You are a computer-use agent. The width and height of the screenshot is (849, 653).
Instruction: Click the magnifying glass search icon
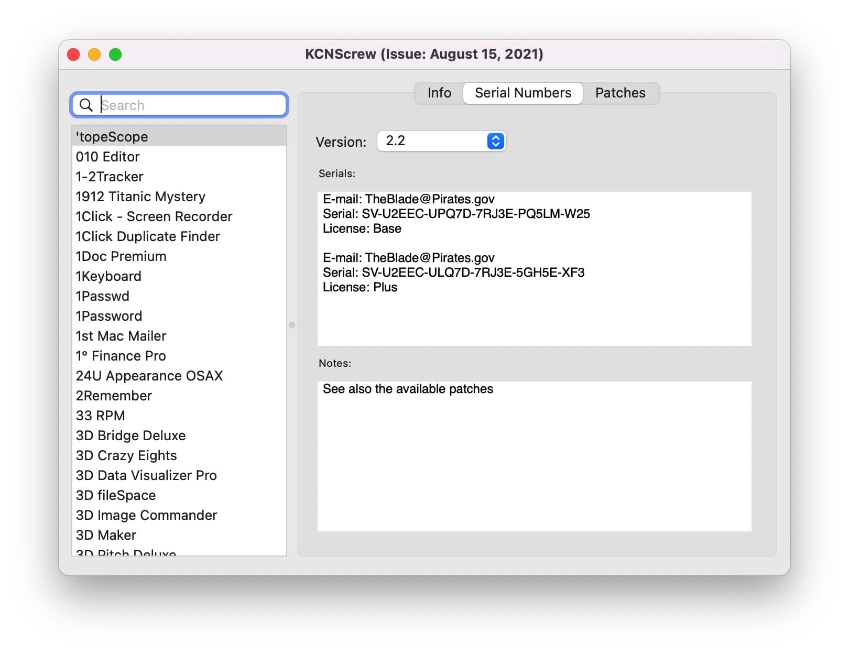[86, 105]
